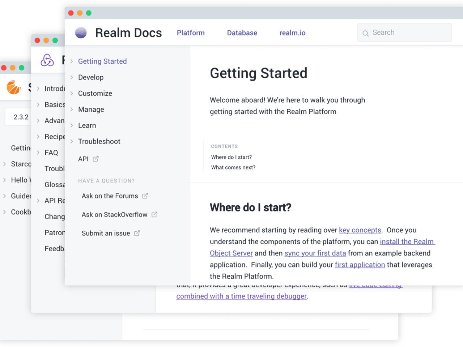Expand the Manage section chevron
The width and height of the screenshot is (463, 347).
point(72,109)
